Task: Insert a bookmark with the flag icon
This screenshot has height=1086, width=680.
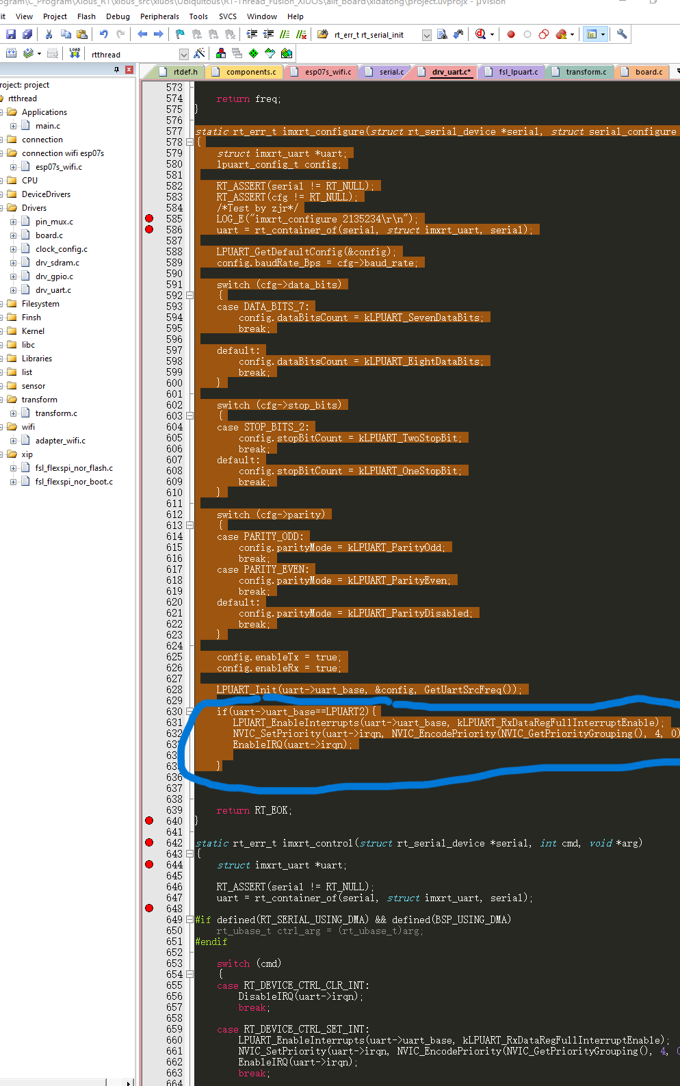Action: point(180,34)
